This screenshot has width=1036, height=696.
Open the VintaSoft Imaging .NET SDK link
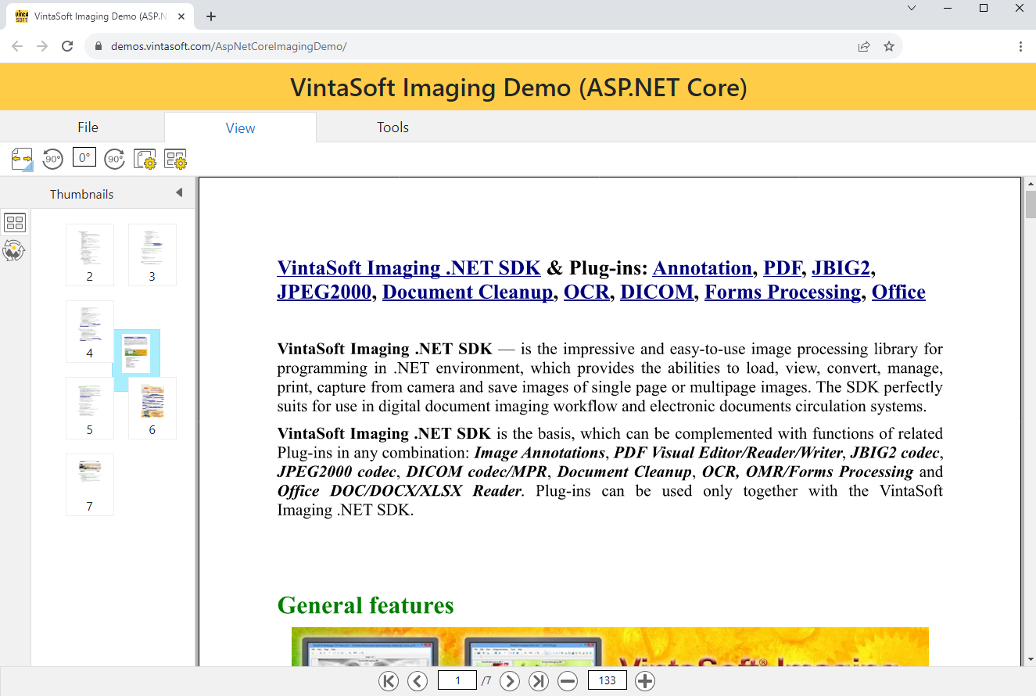(409, 267)
